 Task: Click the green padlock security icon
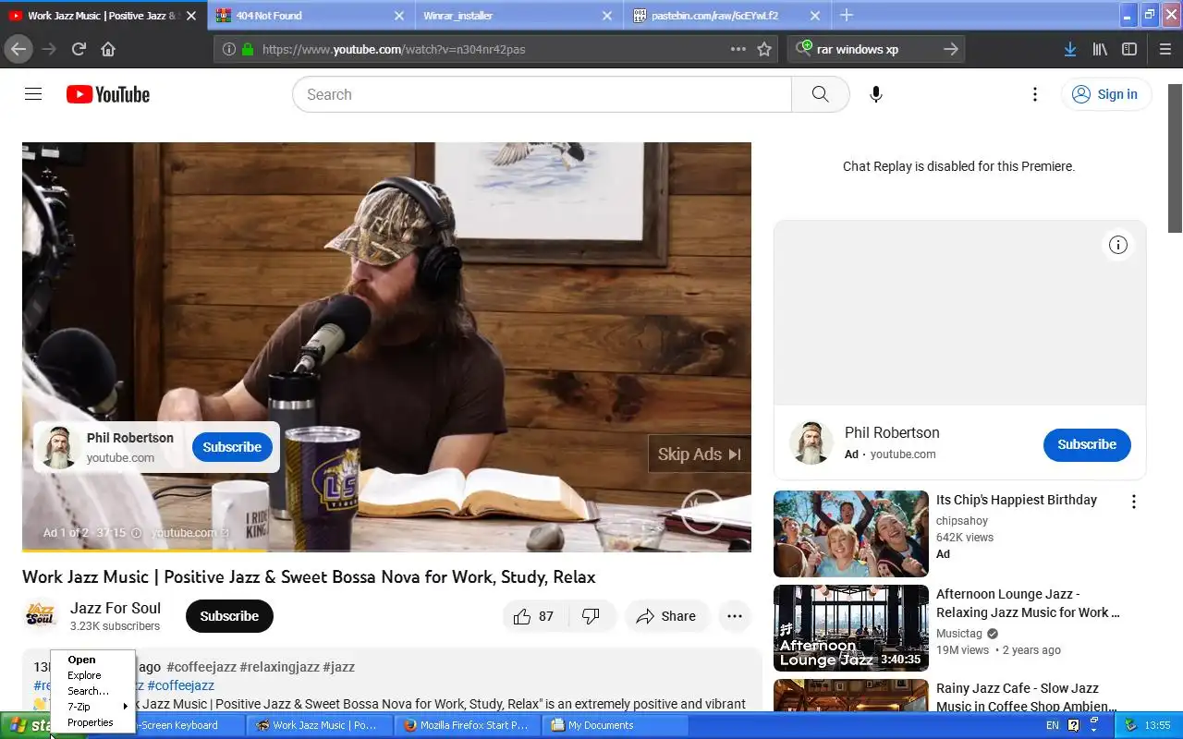(247, 49)
